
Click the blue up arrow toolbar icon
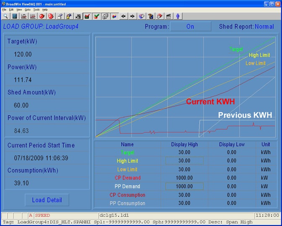[x=178, y=16]
